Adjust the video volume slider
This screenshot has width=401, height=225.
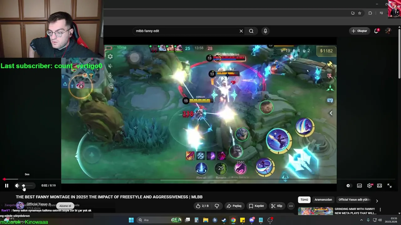pos(27,186)
